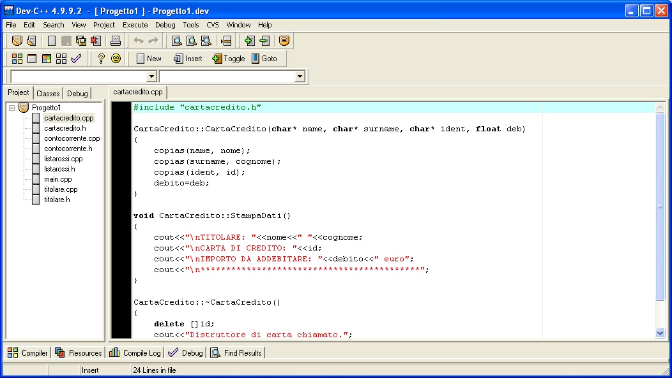Click the Close file red X icon
This screenshot has width=672, height=378.
coord(95,41)
